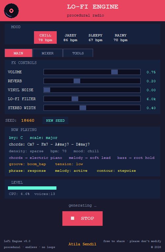Click the cyan LEVEL meter bar

(32, 188)
